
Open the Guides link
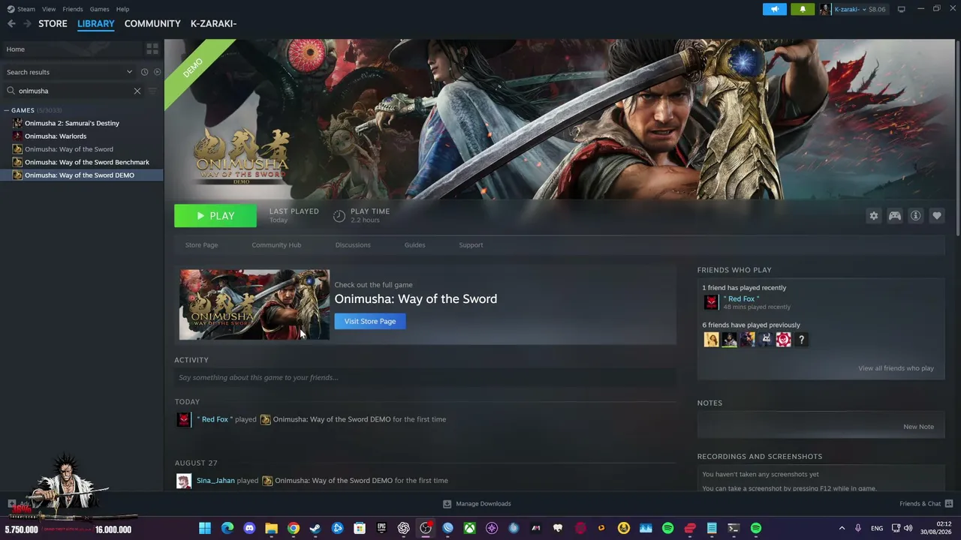click(414, 245)
